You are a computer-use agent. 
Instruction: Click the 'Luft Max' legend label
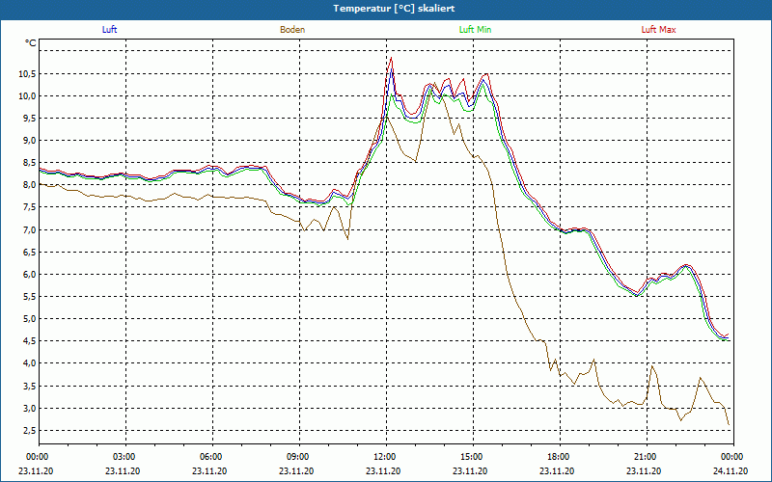click(658, 30)
